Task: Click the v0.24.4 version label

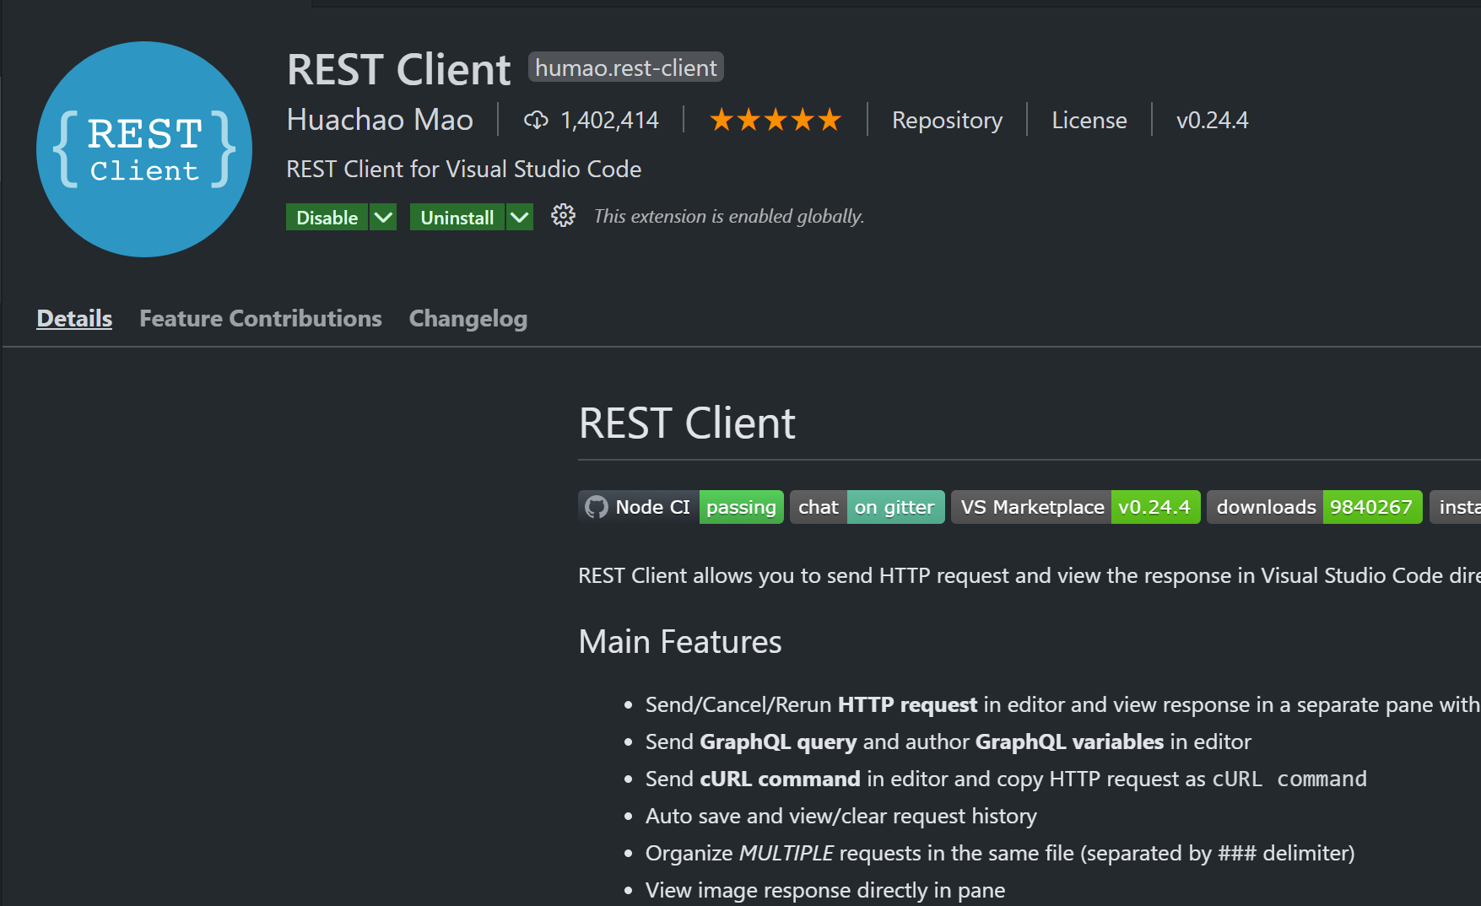Action: 1213,120
